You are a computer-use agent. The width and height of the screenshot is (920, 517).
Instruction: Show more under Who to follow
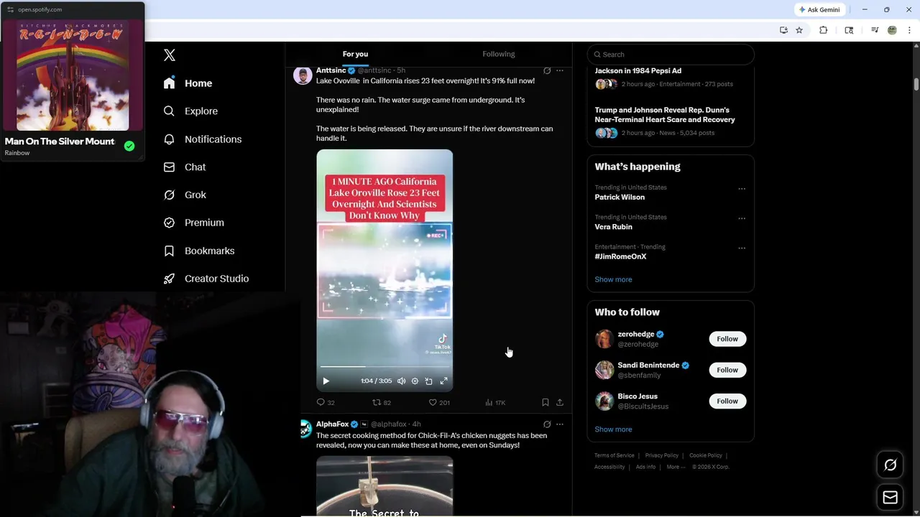613,429
